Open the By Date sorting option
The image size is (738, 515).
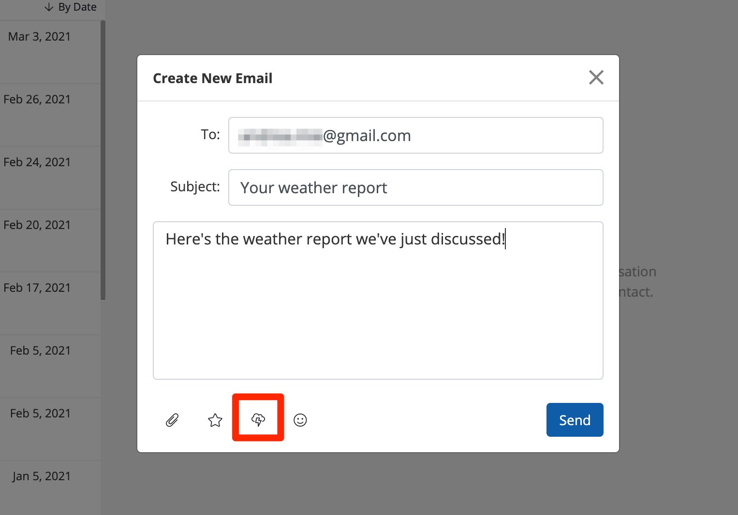point(77,7)
